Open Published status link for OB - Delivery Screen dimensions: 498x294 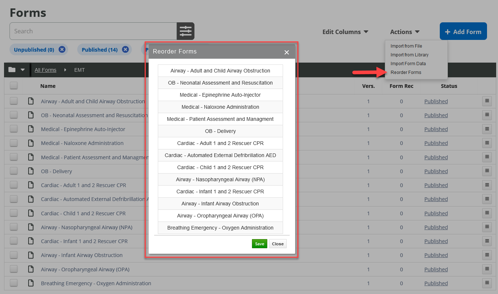click(436, 171)
